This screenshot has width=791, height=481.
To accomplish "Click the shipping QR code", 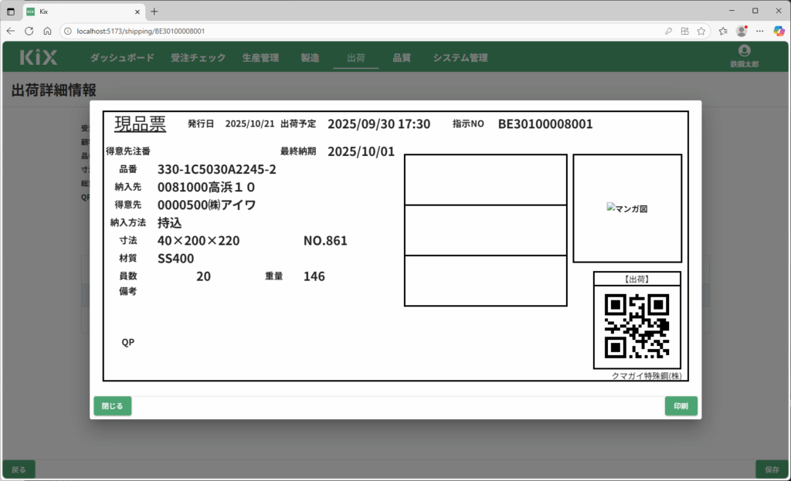I will [x=637, y=326].
